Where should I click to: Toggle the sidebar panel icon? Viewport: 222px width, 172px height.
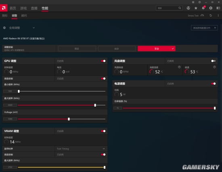click(x=218, y=8)
